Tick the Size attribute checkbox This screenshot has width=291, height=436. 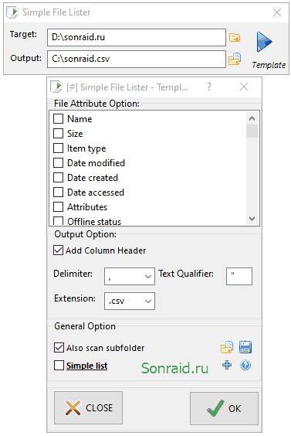pos(59,134)
